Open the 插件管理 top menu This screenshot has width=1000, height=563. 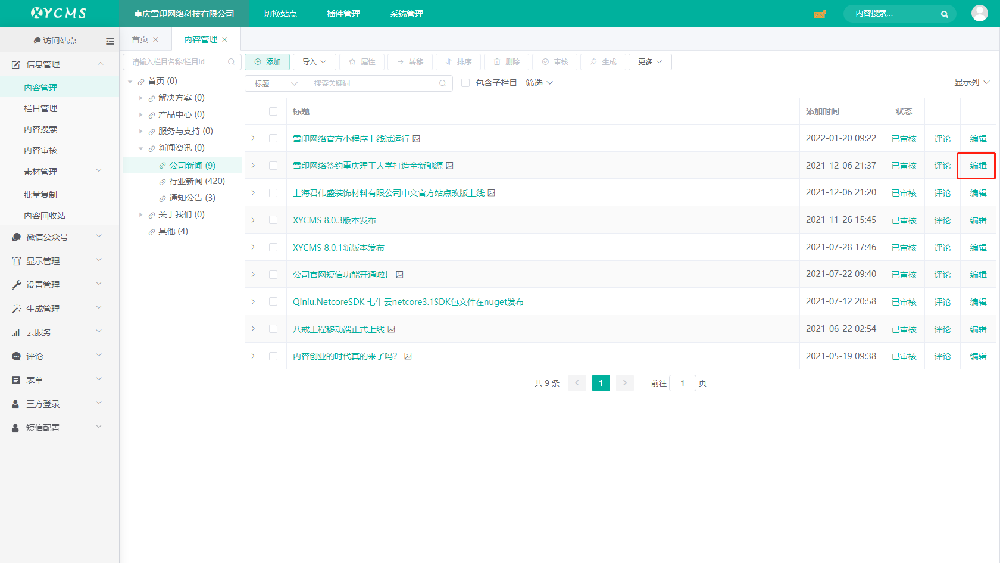[x=343, y=14]
